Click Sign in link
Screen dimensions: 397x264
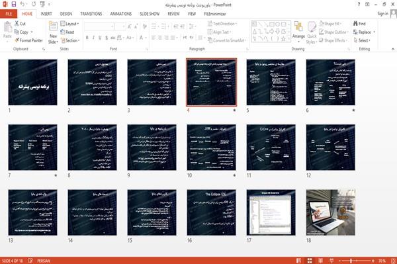pyautogui.click(x=382, y=13)
